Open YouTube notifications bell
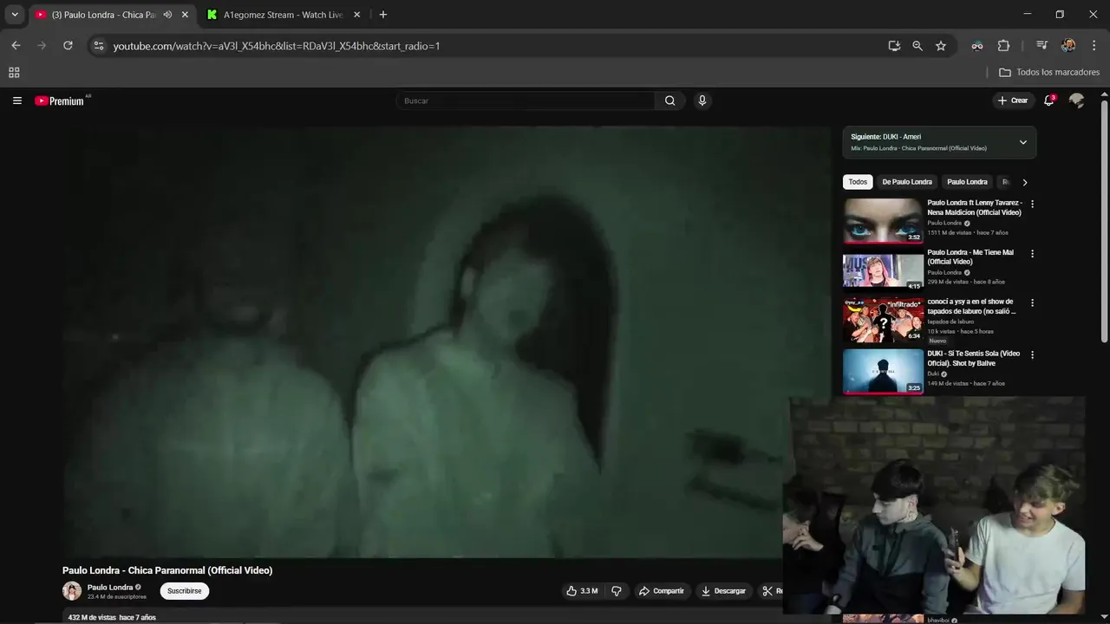 1049,101
